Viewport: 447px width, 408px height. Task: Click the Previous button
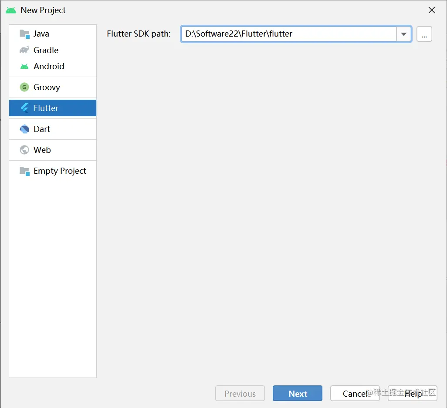tap(240, 393)
